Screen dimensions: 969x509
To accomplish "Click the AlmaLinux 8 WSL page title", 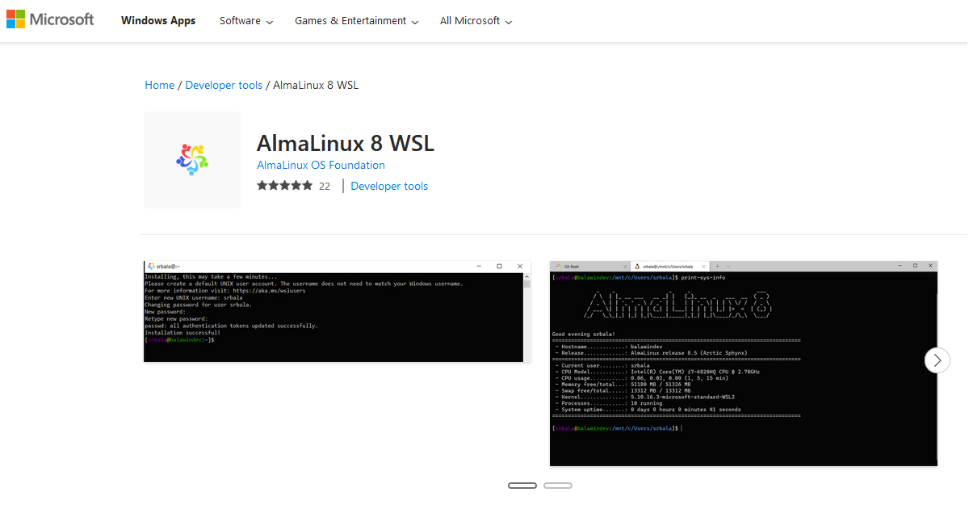I will [346, 143].
